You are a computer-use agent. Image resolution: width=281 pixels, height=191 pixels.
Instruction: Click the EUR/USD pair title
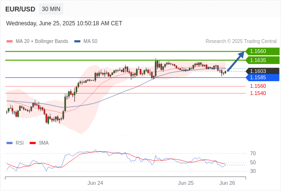tap(20, 9)
